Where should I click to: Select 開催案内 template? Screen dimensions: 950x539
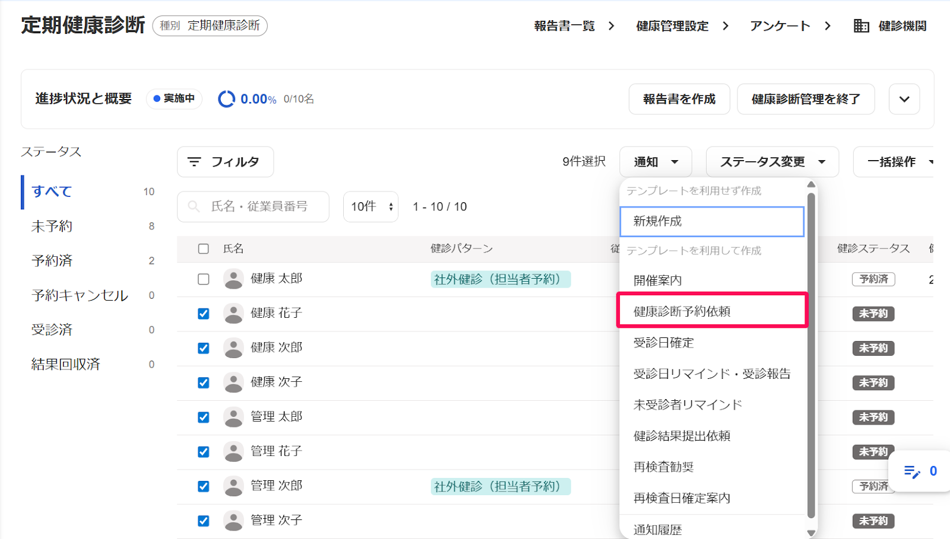tap(712, 280)
